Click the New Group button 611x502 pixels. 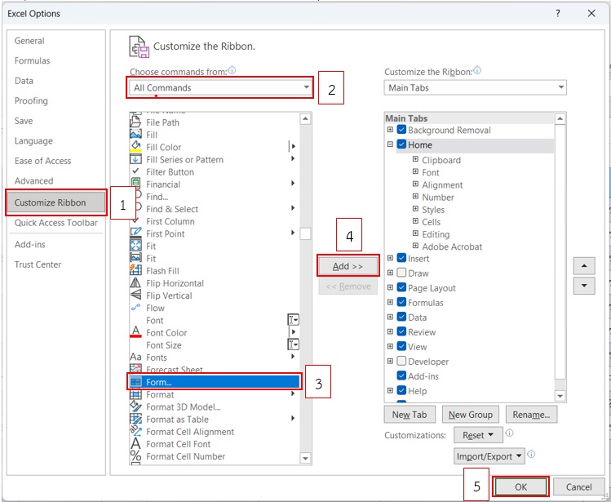pos(471,415)
